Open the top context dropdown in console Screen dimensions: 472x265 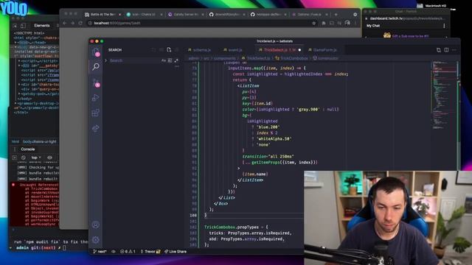click(36, 158)
